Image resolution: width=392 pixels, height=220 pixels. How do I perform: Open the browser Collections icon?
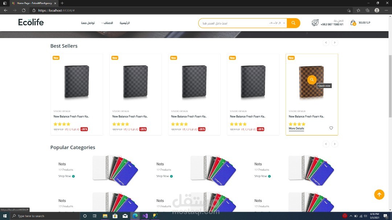pos(367,10)
